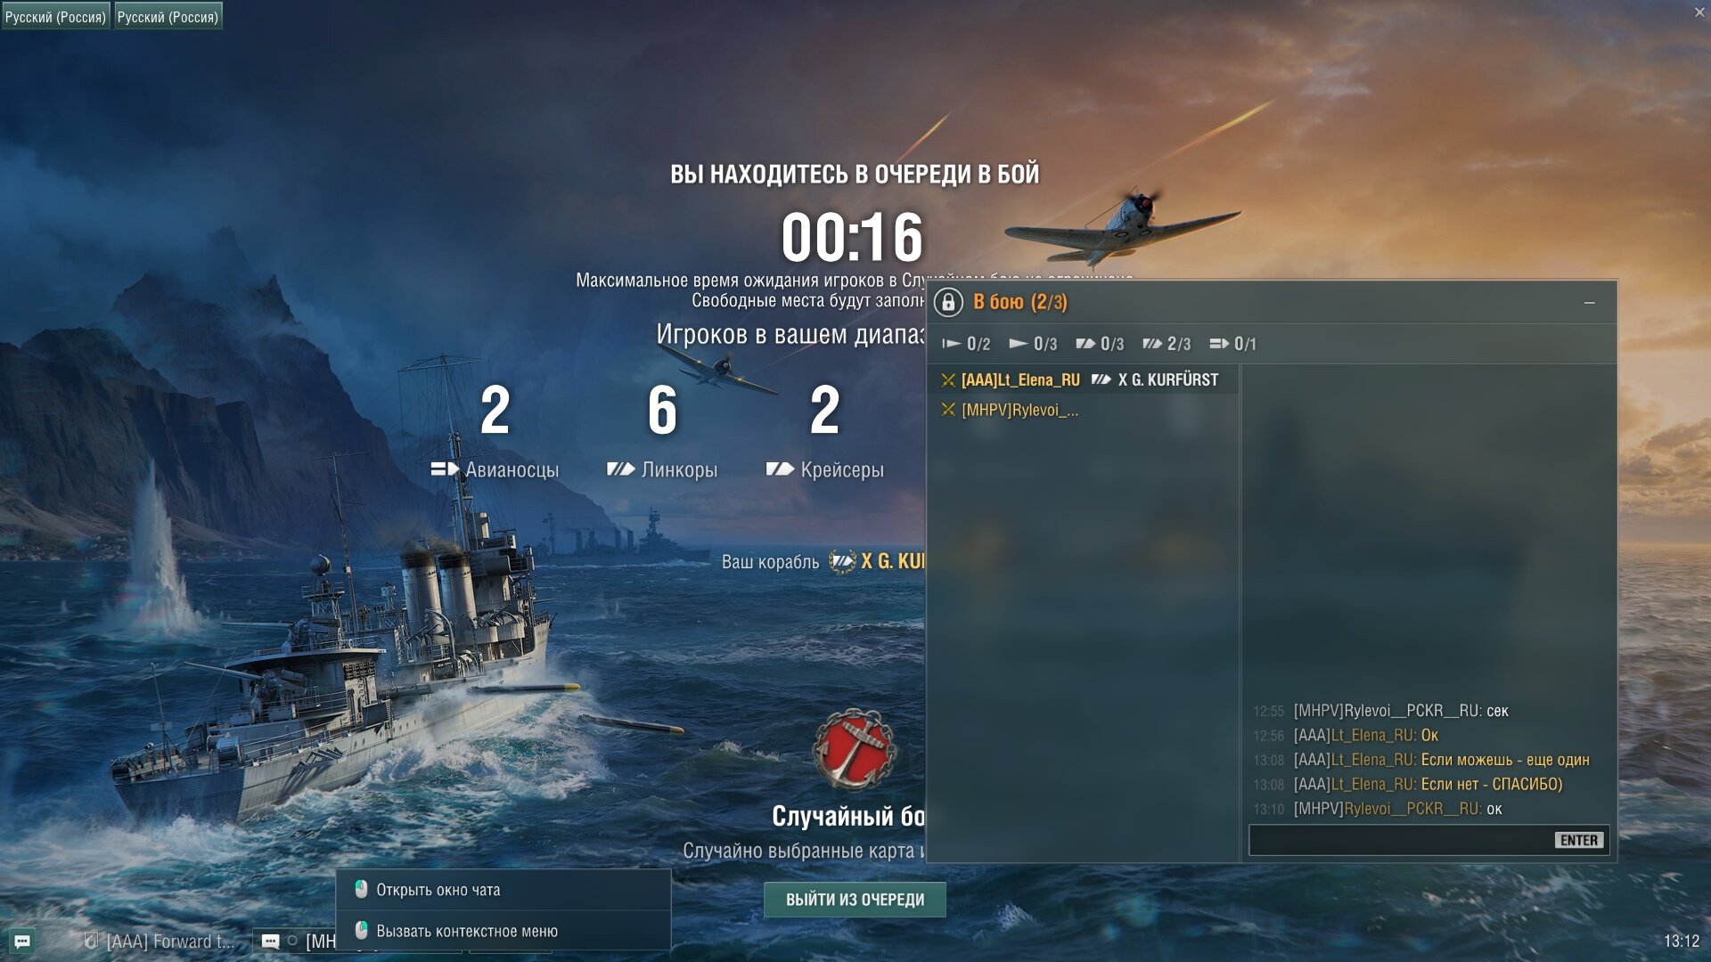This screenshot has height=962, width=1711.
Task: Click the second Русский (Россия) language tab
Action: 168,16
